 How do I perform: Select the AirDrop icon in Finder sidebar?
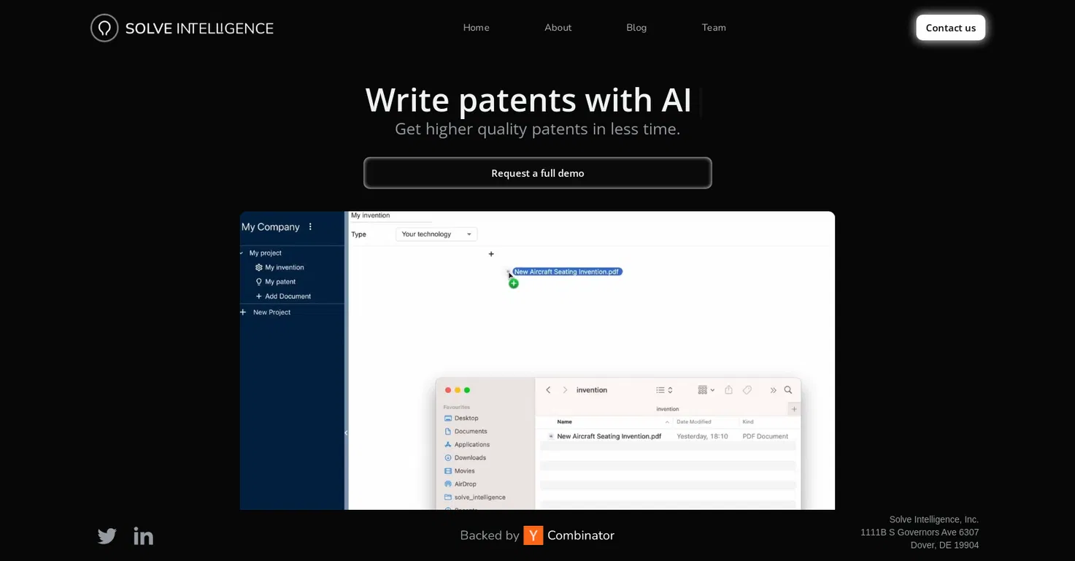pyautogui.click(x=448, y=484)
